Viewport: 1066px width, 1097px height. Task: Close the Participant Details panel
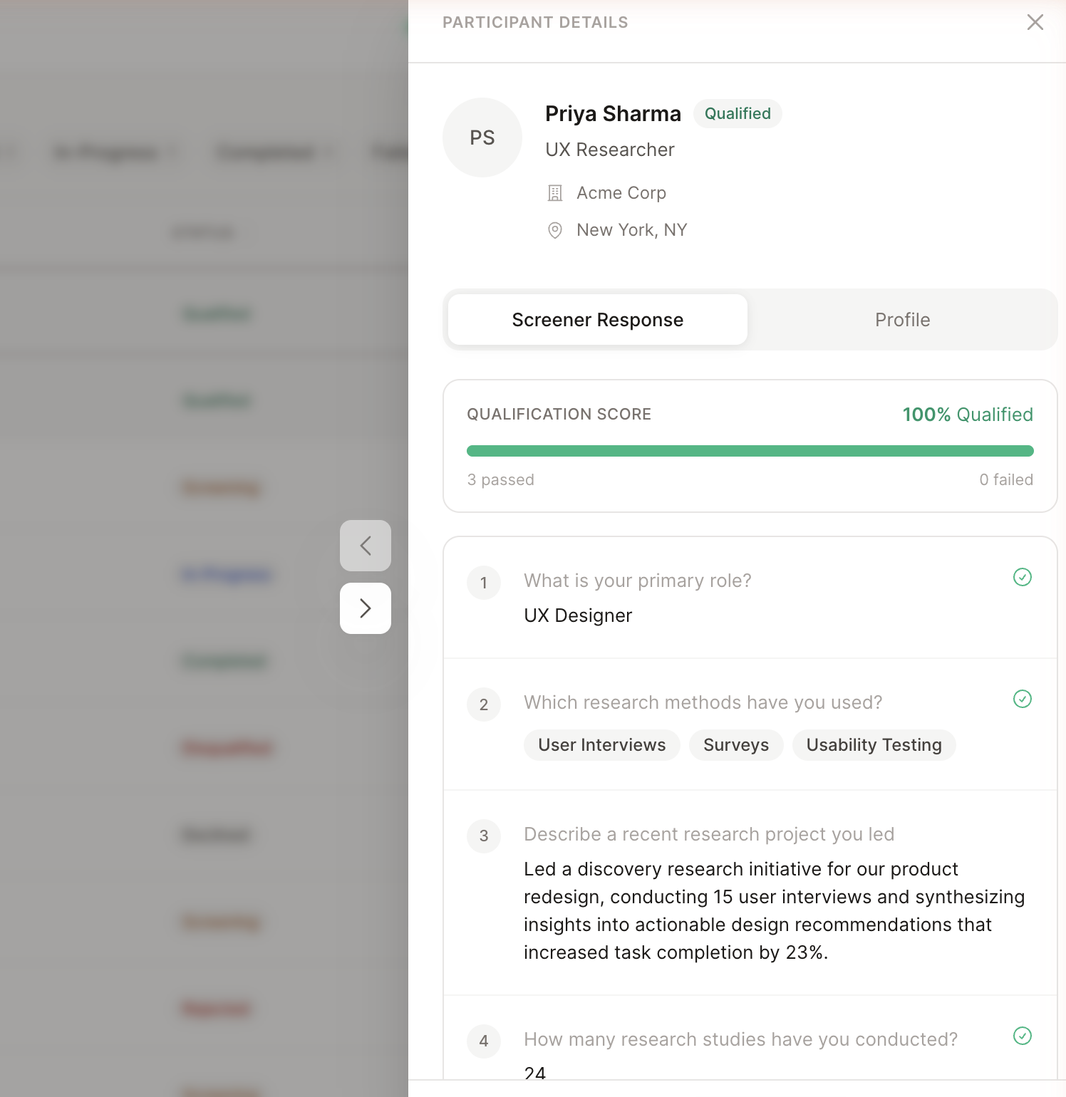point(1035,22)
